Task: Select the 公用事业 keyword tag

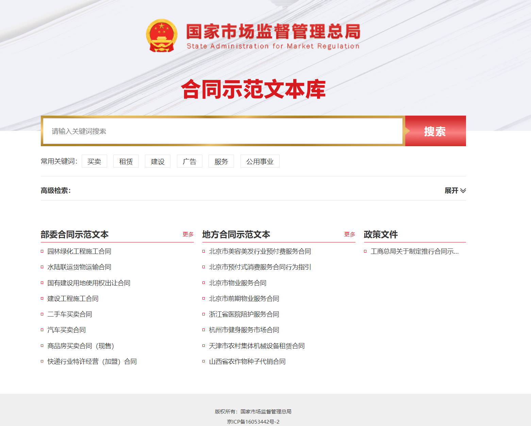Action: [260, 161]
